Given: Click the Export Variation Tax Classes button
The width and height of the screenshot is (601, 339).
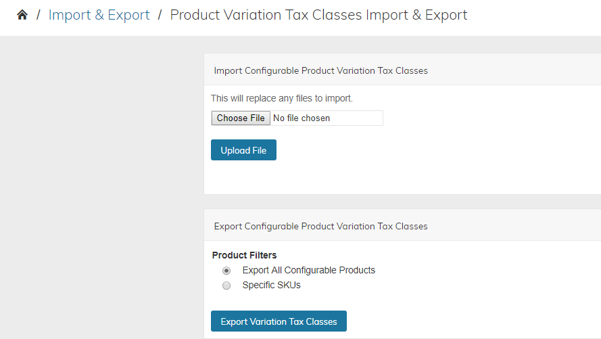Looking at the screenshot, I should (279, 321).
